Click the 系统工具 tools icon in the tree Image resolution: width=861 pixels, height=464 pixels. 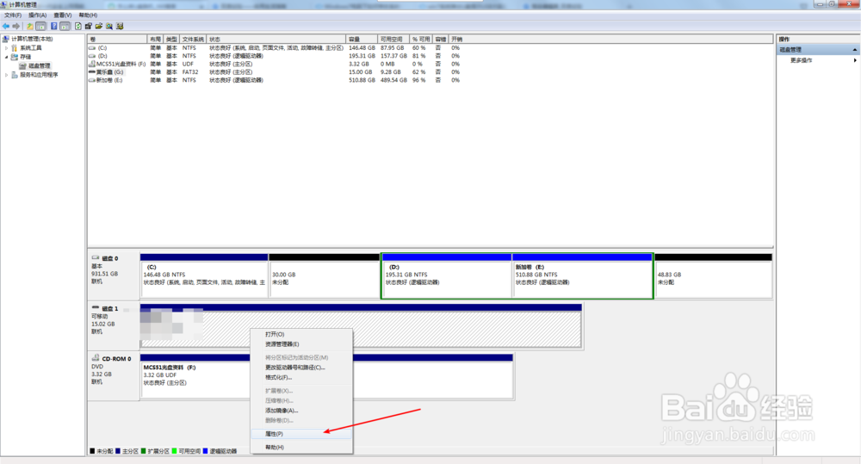(15, 47)
